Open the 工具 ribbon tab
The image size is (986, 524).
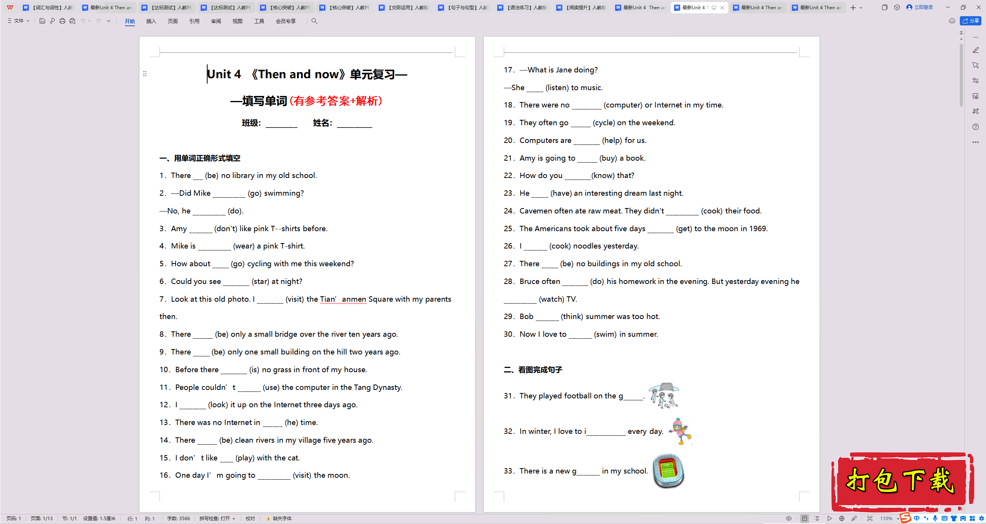point(259,21)
